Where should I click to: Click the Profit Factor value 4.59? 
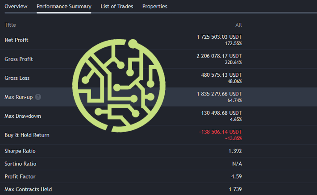tap(236, 176)
